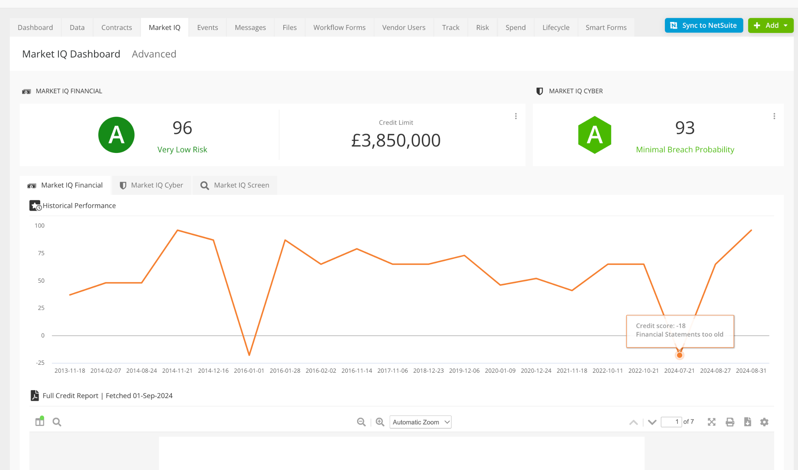This screenshot has width=798, height=470.
Task: Open Market IQ Cyber card options menu
Action: coord(774,116)
